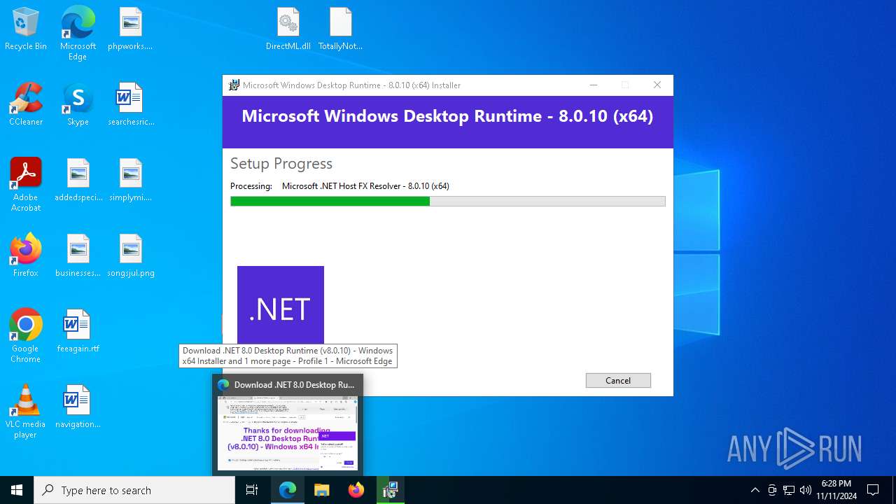Select the searchesric Word document icon
Image resolution: width=896 pixels, height=504 pixels.
(x=130, y=105)
